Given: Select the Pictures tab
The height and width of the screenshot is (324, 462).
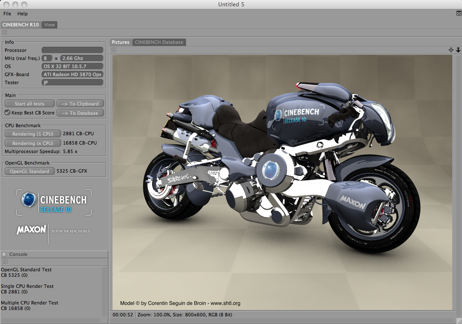Looking at the screenshot, I should coord(121,42).
